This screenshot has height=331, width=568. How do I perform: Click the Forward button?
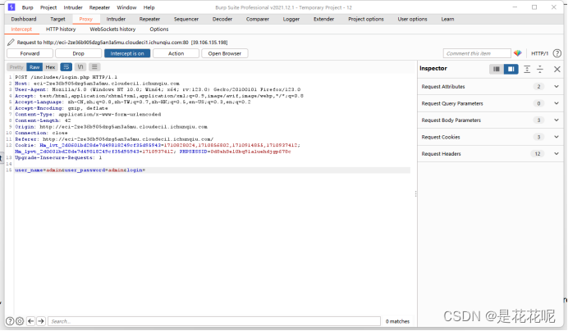point(30,53)
